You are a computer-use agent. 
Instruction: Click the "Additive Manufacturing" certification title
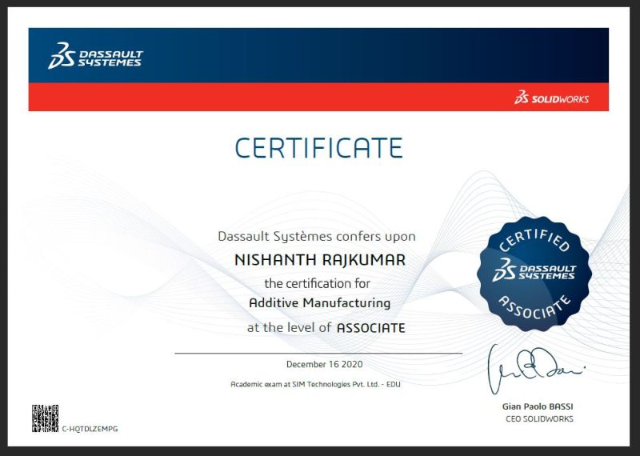[319, 303]
